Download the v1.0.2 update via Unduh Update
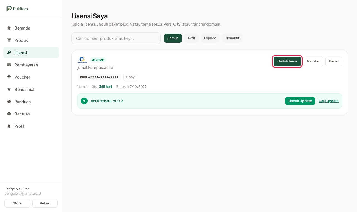 300,101
